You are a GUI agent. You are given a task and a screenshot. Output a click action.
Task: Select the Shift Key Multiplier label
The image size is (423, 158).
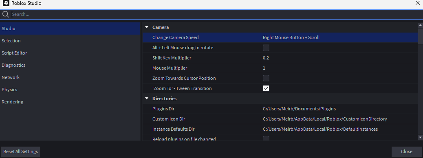pyautogui.click(x=172, y=58)
